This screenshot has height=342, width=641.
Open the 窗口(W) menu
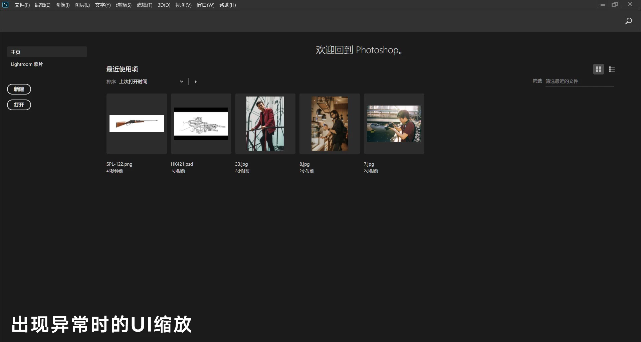point(206,5)
